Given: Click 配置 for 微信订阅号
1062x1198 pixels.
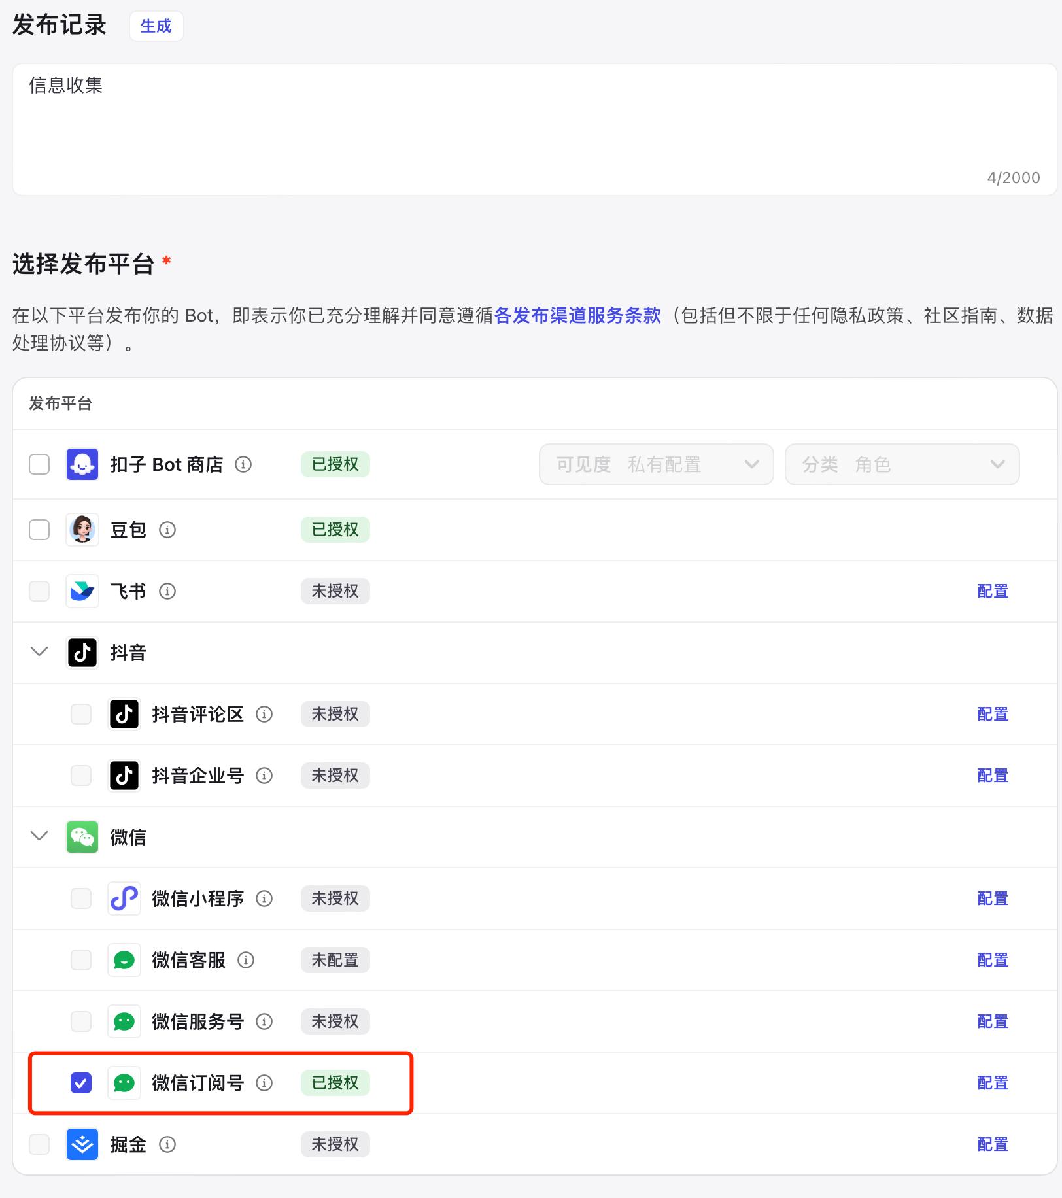Looking at the screenshot, I should pyautogui.click(x=993, y=1083).
